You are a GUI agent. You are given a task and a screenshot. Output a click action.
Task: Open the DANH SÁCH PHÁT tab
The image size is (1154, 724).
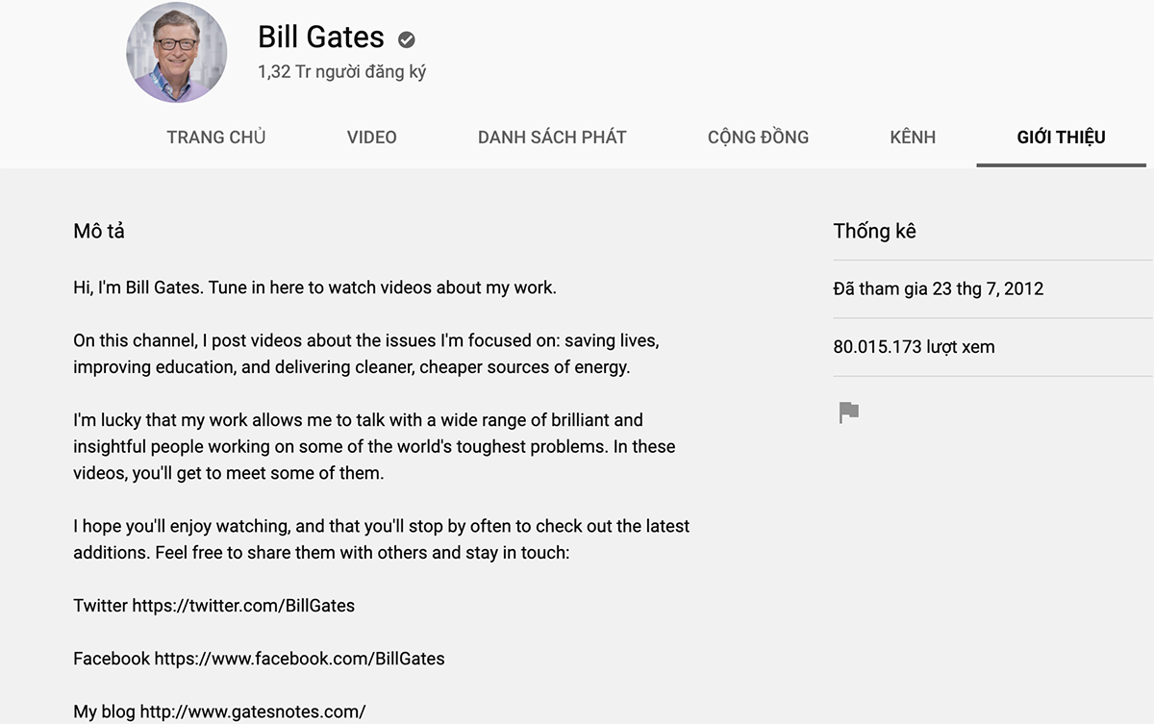[552, 137]
